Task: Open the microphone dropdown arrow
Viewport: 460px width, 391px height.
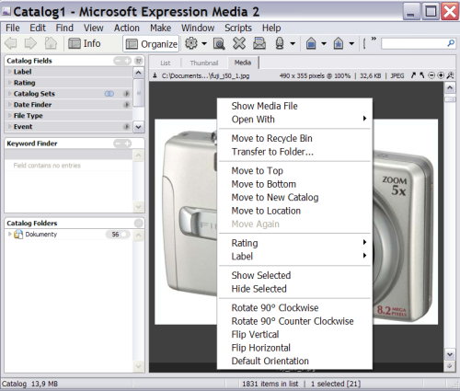Action: pos(293,44)
